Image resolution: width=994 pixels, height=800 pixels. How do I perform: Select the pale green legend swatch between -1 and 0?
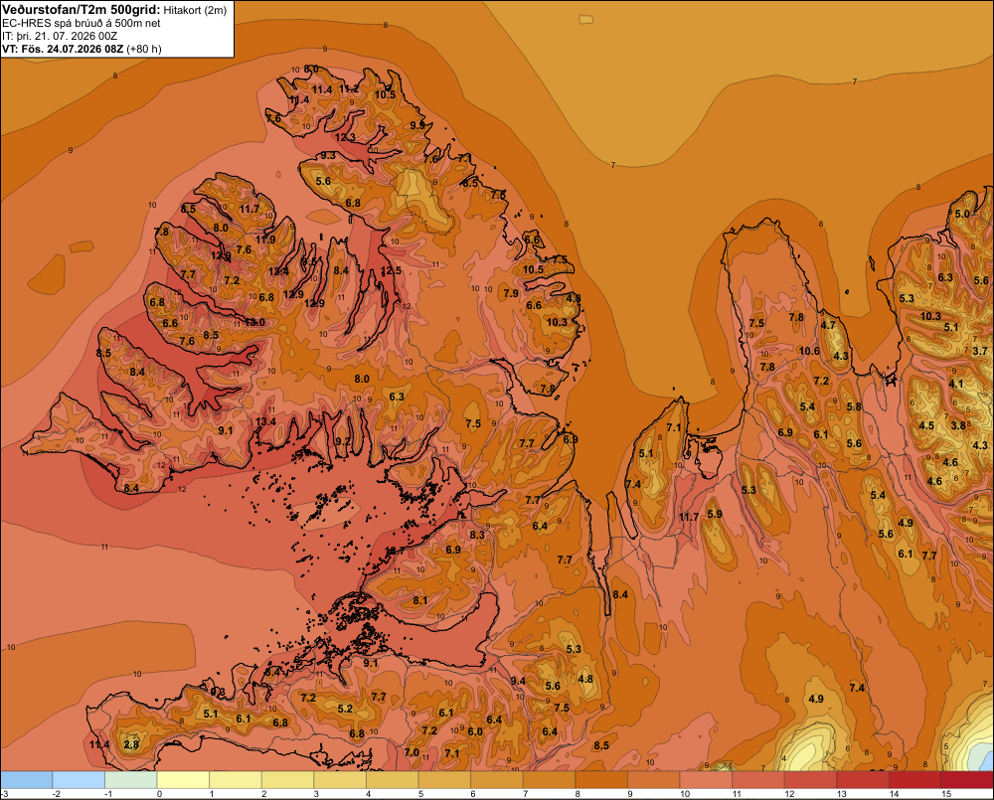click(x=131, y=780)
